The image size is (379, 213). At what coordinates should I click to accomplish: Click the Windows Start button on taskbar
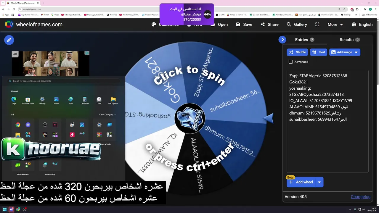5,209
